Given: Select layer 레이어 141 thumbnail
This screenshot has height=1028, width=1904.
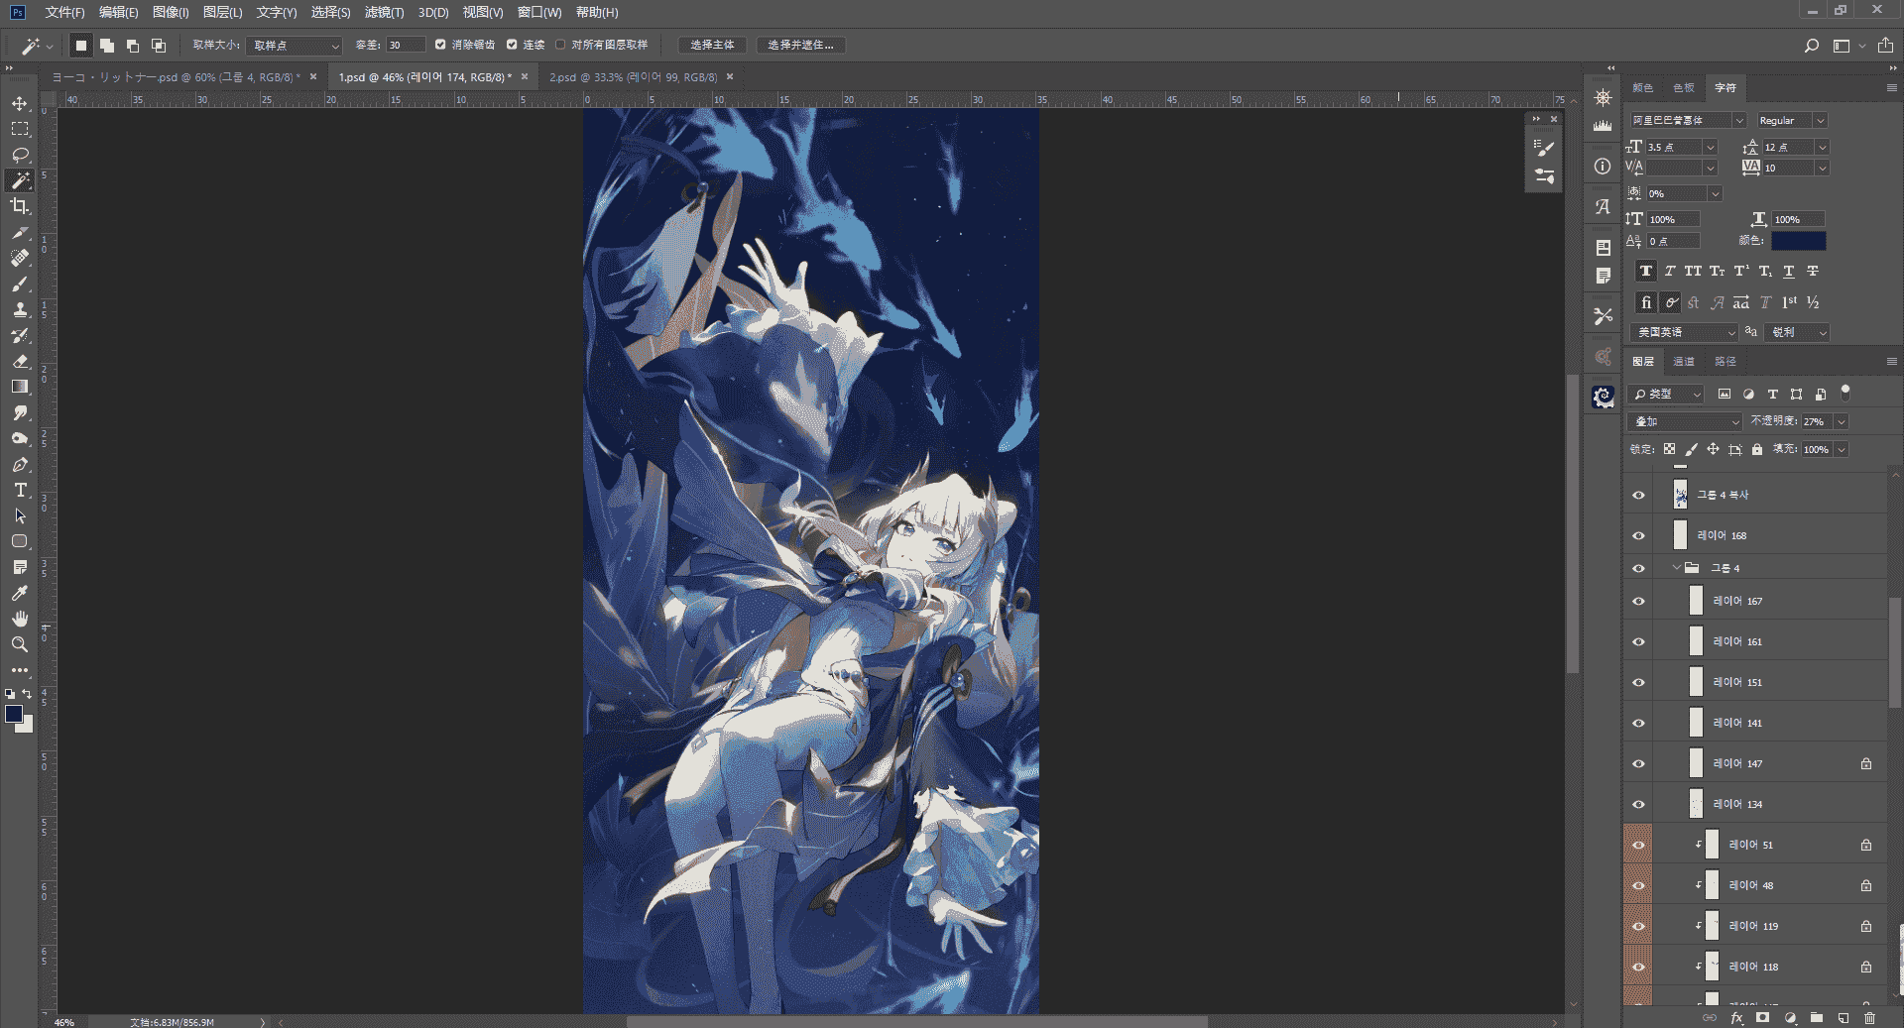Looking at the screenshot, I should pos(1696,723).
